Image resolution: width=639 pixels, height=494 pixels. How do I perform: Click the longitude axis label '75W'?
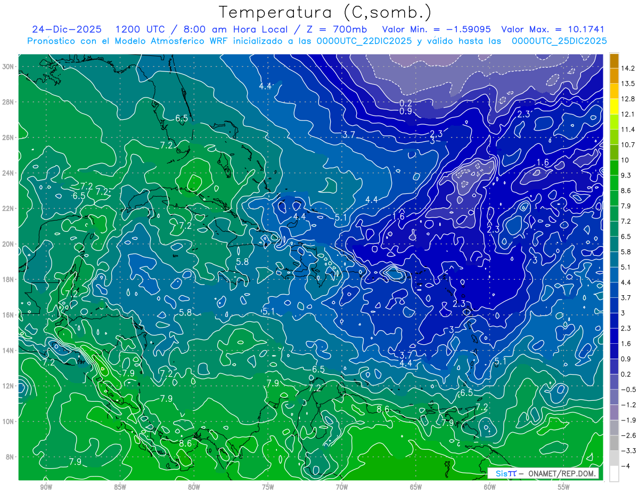pos(268,488)
